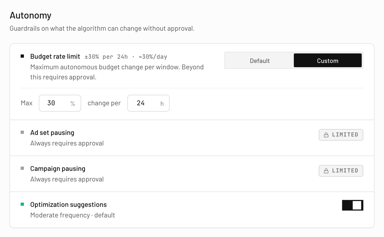Click the lock icon in Ad set pausing badge
This screenshot has width=384, height=237.
point(326,135)
